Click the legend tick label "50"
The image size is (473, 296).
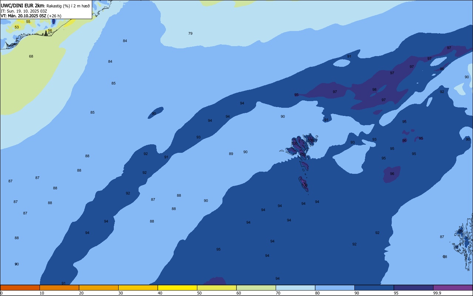[x=199, y=293]
